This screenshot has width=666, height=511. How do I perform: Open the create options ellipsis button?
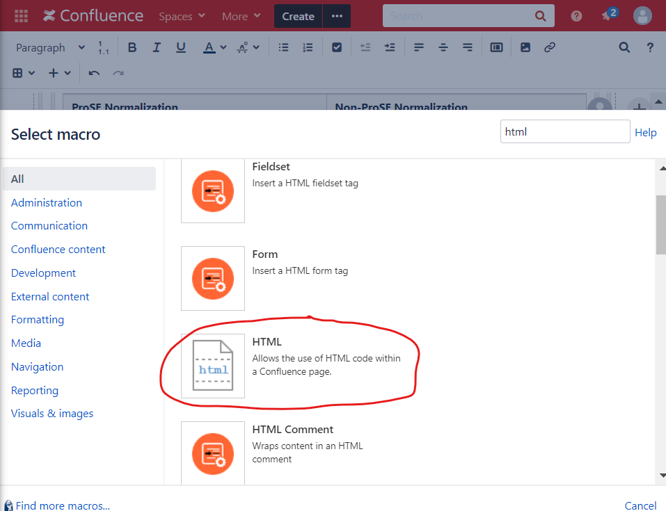click(x=337, y=16)
